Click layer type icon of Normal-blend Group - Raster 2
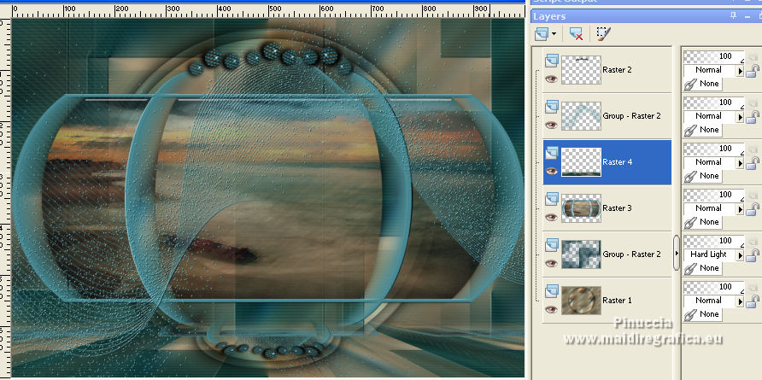 [x=552, y=107]
